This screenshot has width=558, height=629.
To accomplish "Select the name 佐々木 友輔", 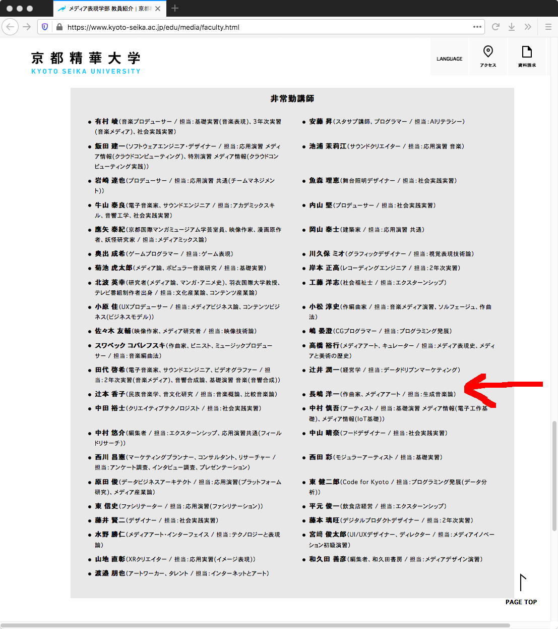I will point(113,331).
